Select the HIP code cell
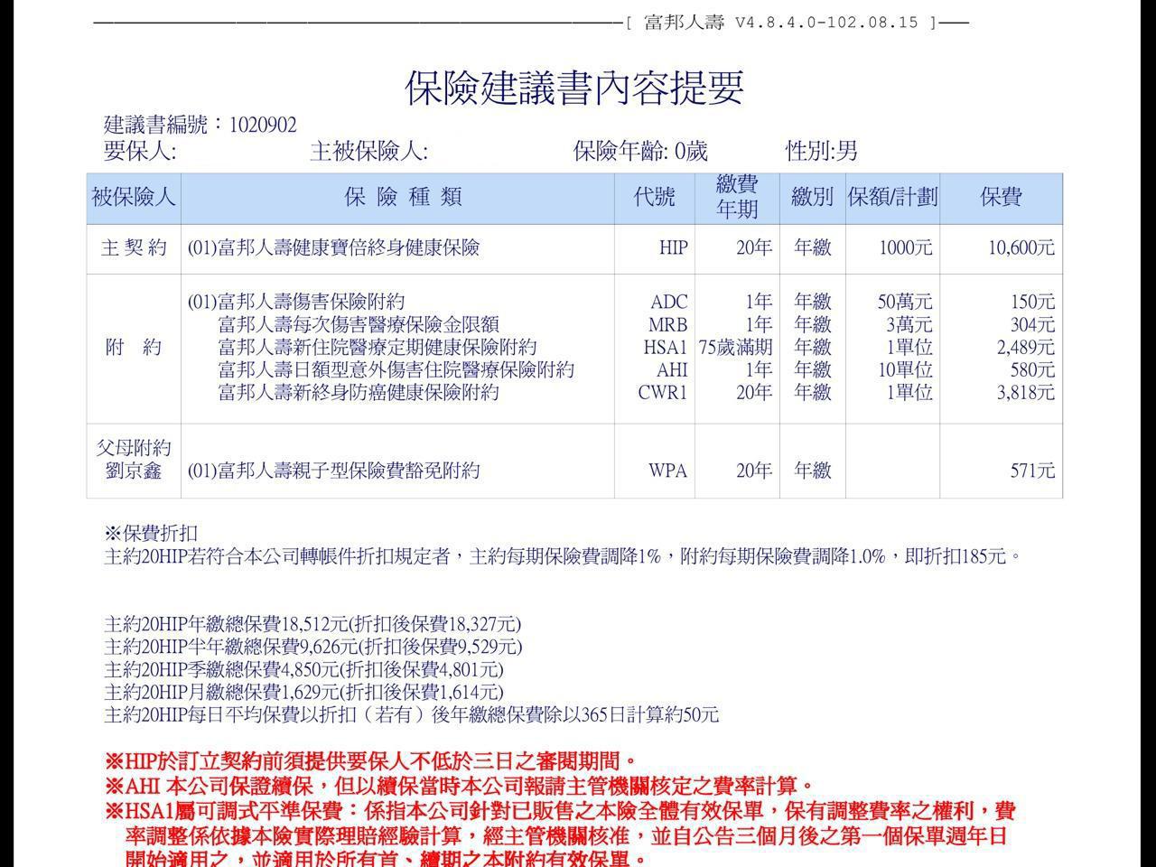 [x=673, y=247]
